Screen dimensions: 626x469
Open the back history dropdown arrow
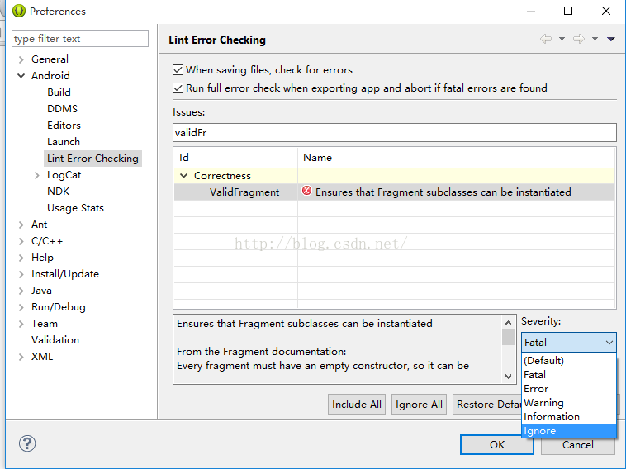pos(562,39)
